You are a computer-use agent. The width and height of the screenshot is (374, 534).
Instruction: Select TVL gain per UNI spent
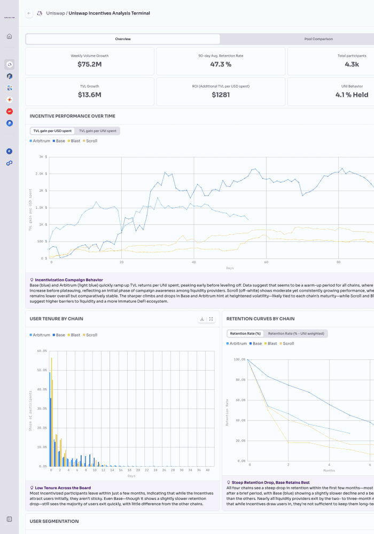[x=98, y=131]
